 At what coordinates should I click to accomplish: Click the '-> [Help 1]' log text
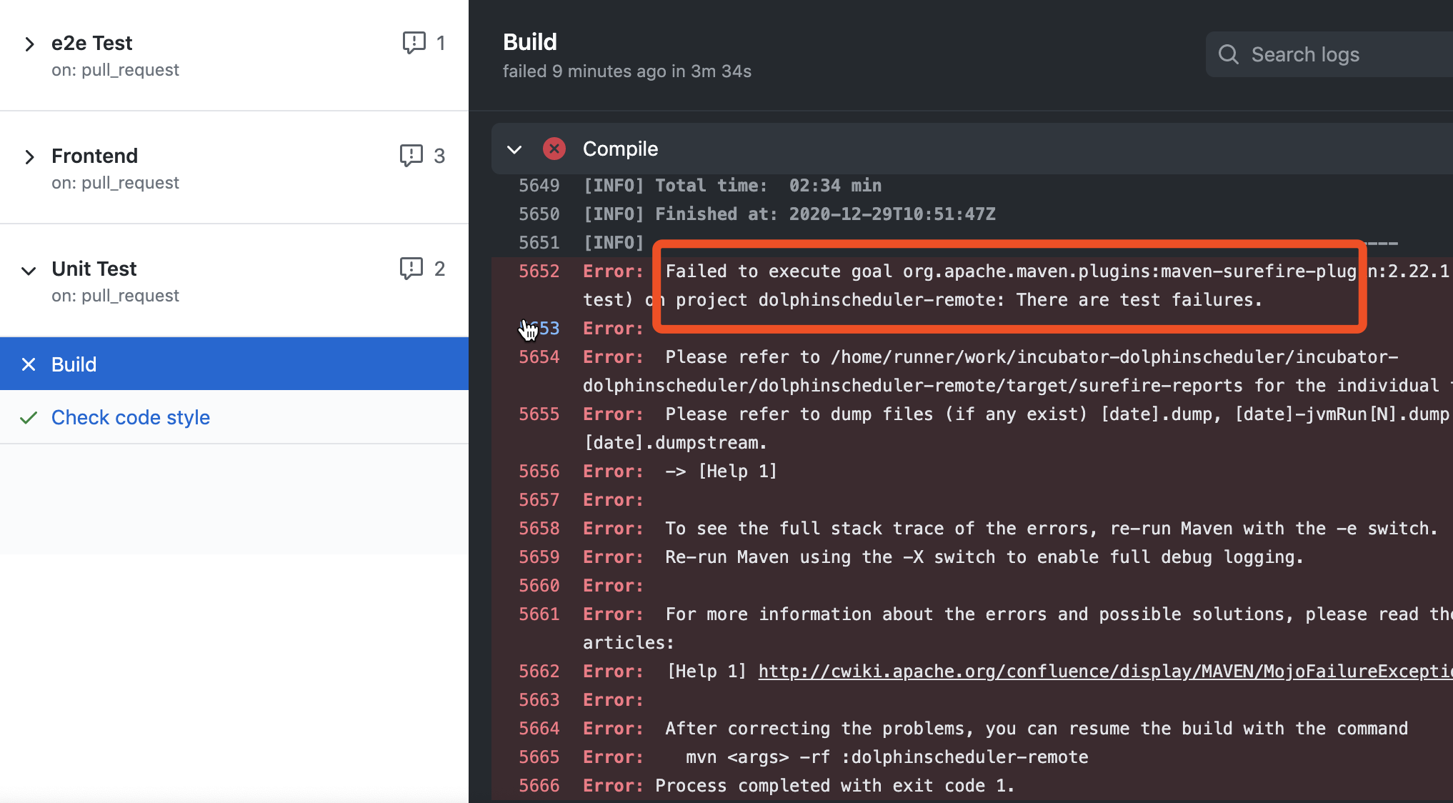[721, 472]
